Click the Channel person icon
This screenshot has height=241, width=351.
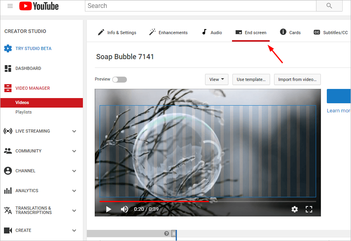click(x=8, y=171)
